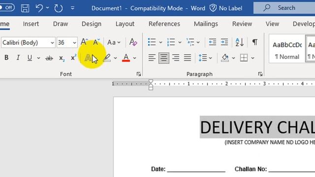Open the font color dropdown arrow

(134, 58)
